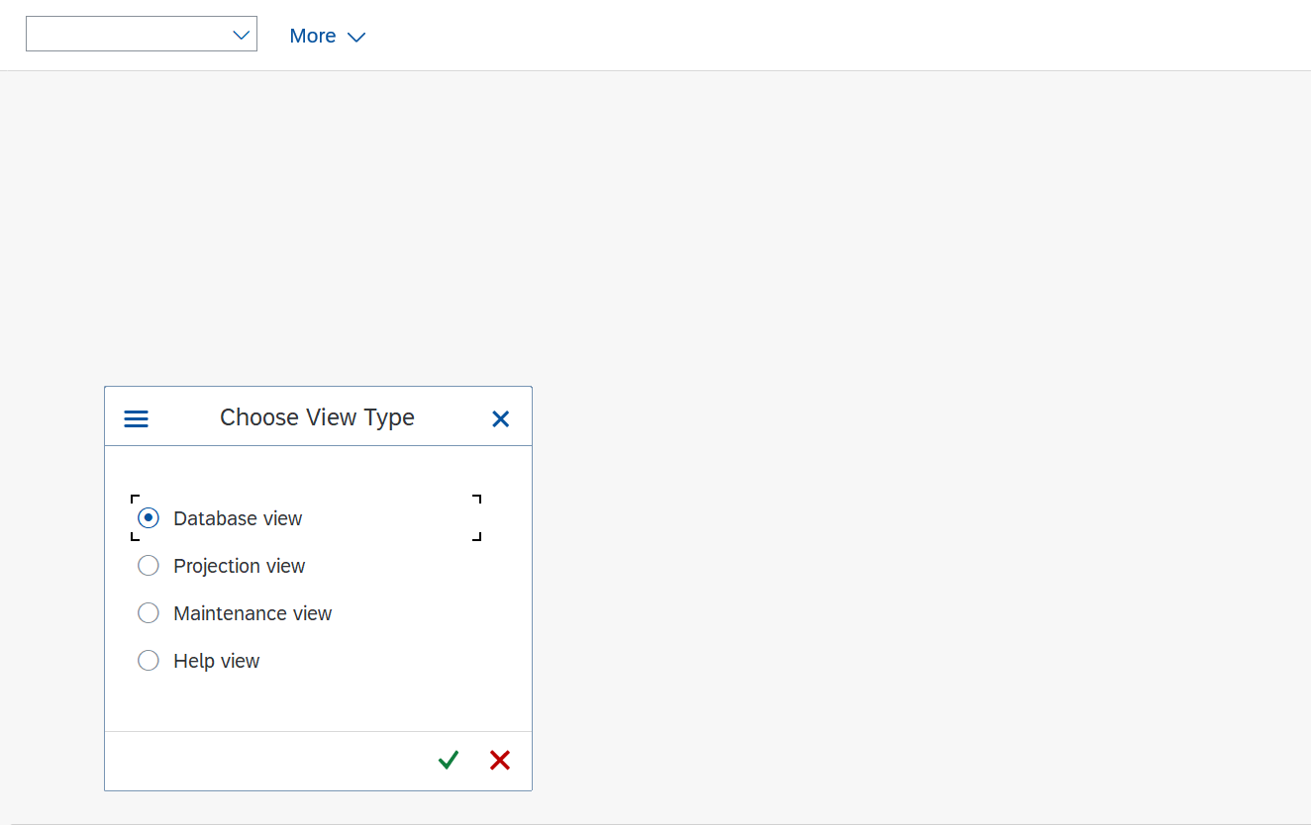Expand the command field dropdown arrow
Screen dimensions: 1311x825
pyautogui.click(x=241, y=35)
